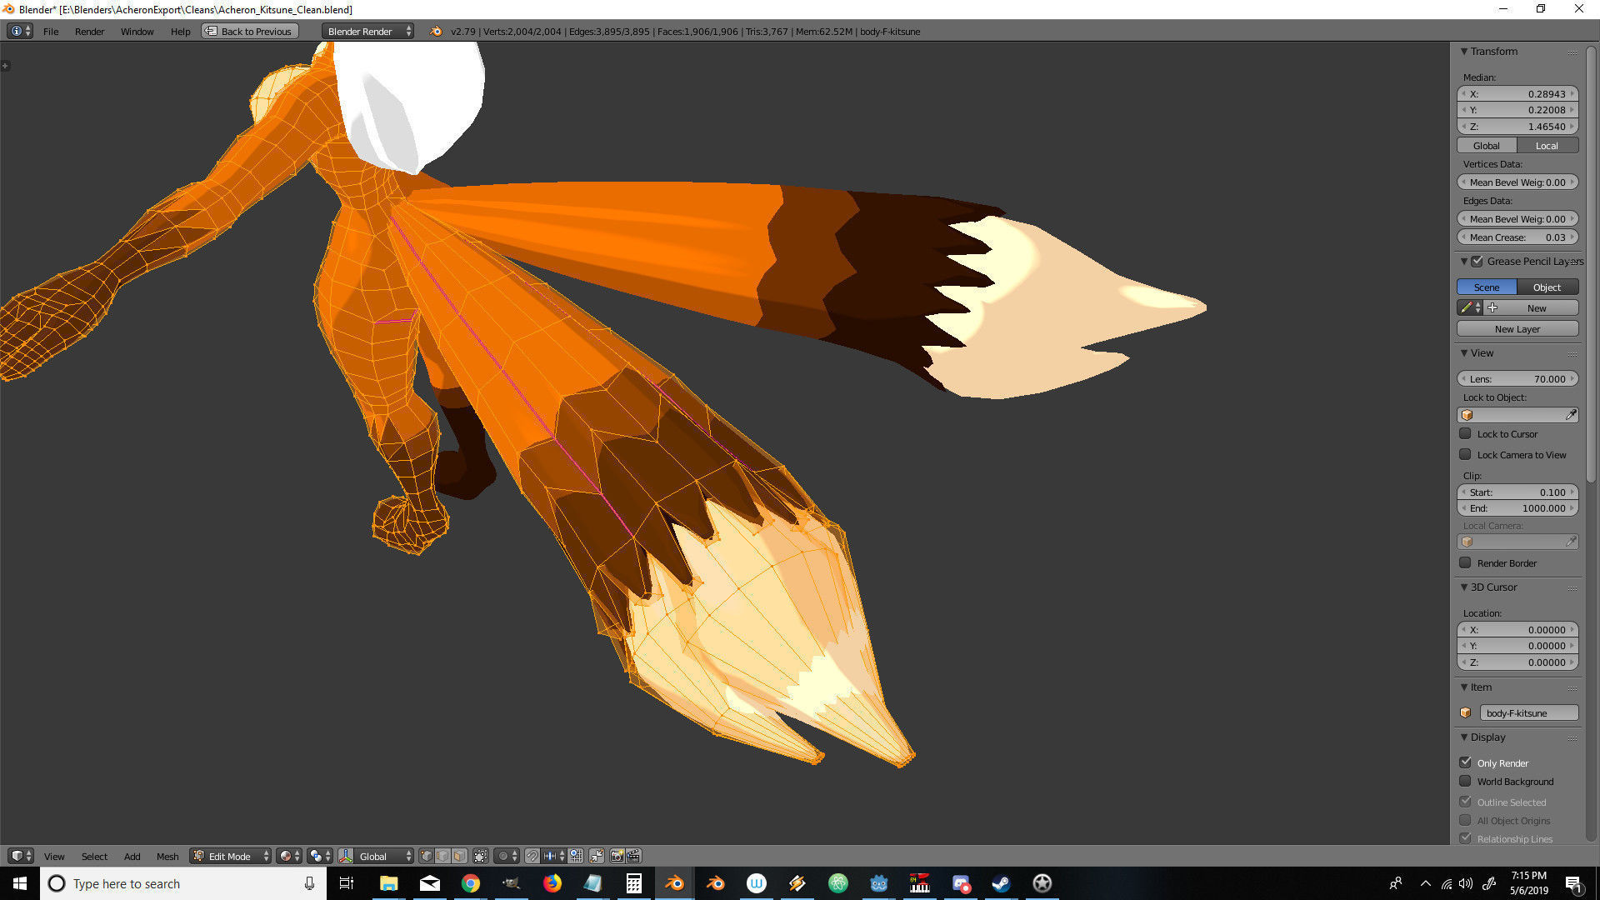Screen dimensions: 1600x900
Task: Switch transform median to Global
Action: point(1487,145)
